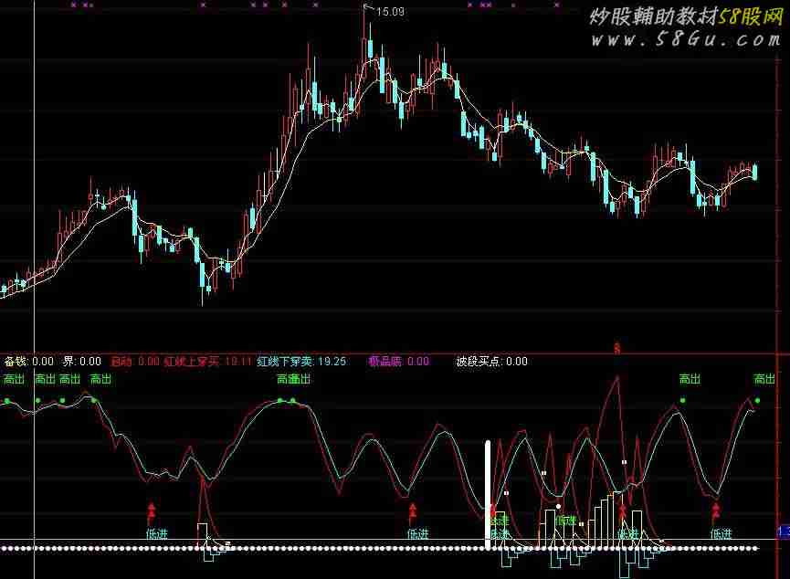Open the www.58Gu.com watermark link
The height and width of the screenshot is (579, 790).
[x=684, y=41]
